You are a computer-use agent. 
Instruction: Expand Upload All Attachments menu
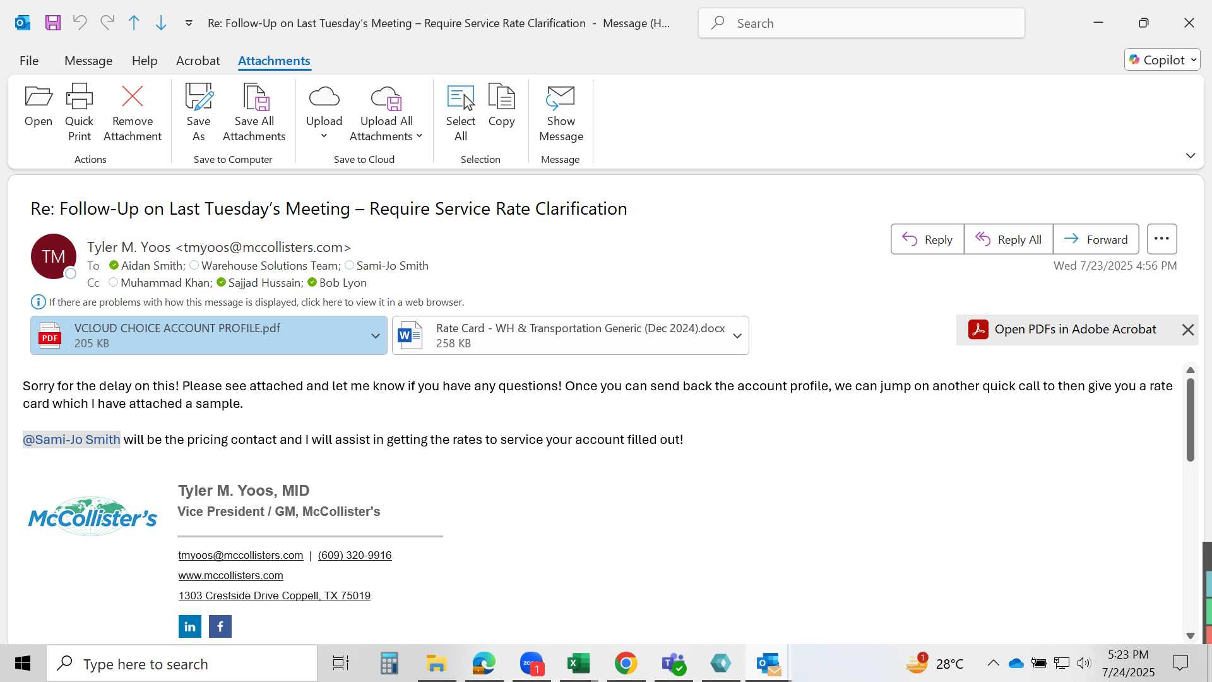pos(386,113)
